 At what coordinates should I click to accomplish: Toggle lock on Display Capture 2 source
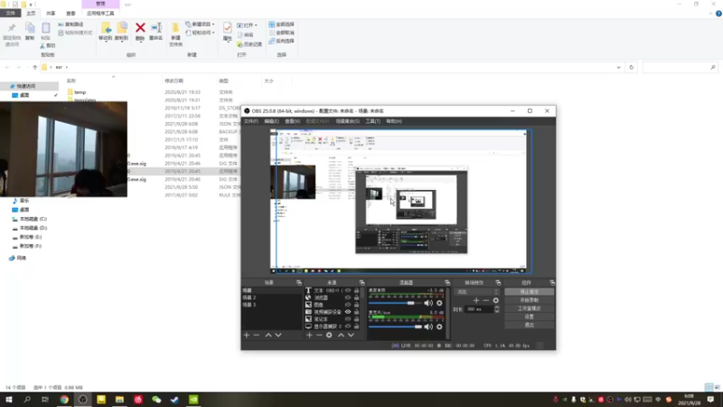click(356, 327)
